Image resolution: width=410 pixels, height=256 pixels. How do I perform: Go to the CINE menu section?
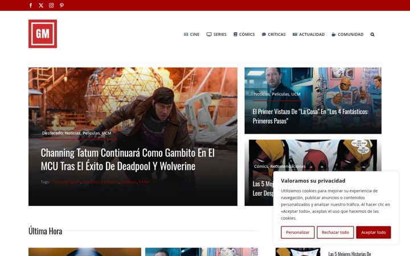[192, 35]
